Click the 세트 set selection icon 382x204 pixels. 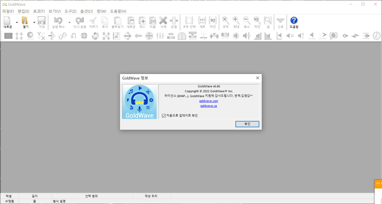pyautogui.click(x=202, y=20)
